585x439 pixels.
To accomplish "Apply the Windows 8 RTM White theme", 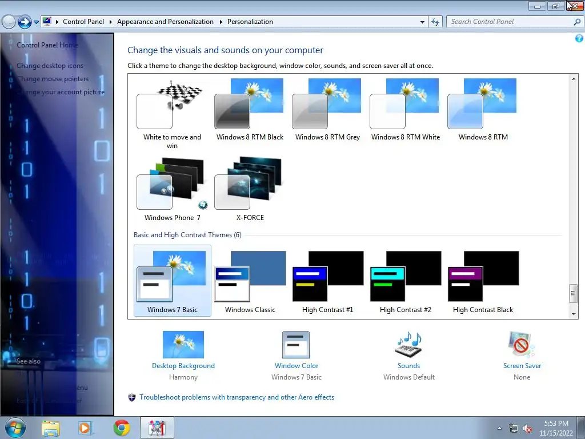I will click(x=405, y=110).
